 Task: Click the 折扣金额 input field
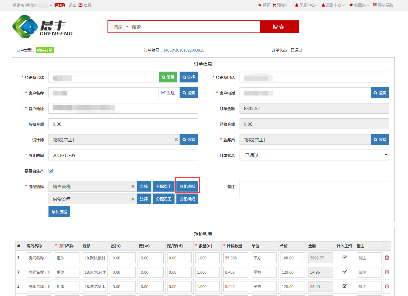pos(123,124)
